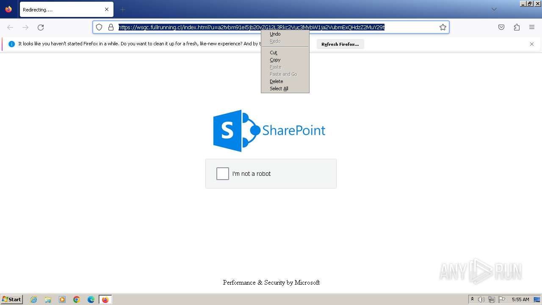Click the Refresh Firefox... button
This screenshot has height=305, width=542.
click(340, 44)
